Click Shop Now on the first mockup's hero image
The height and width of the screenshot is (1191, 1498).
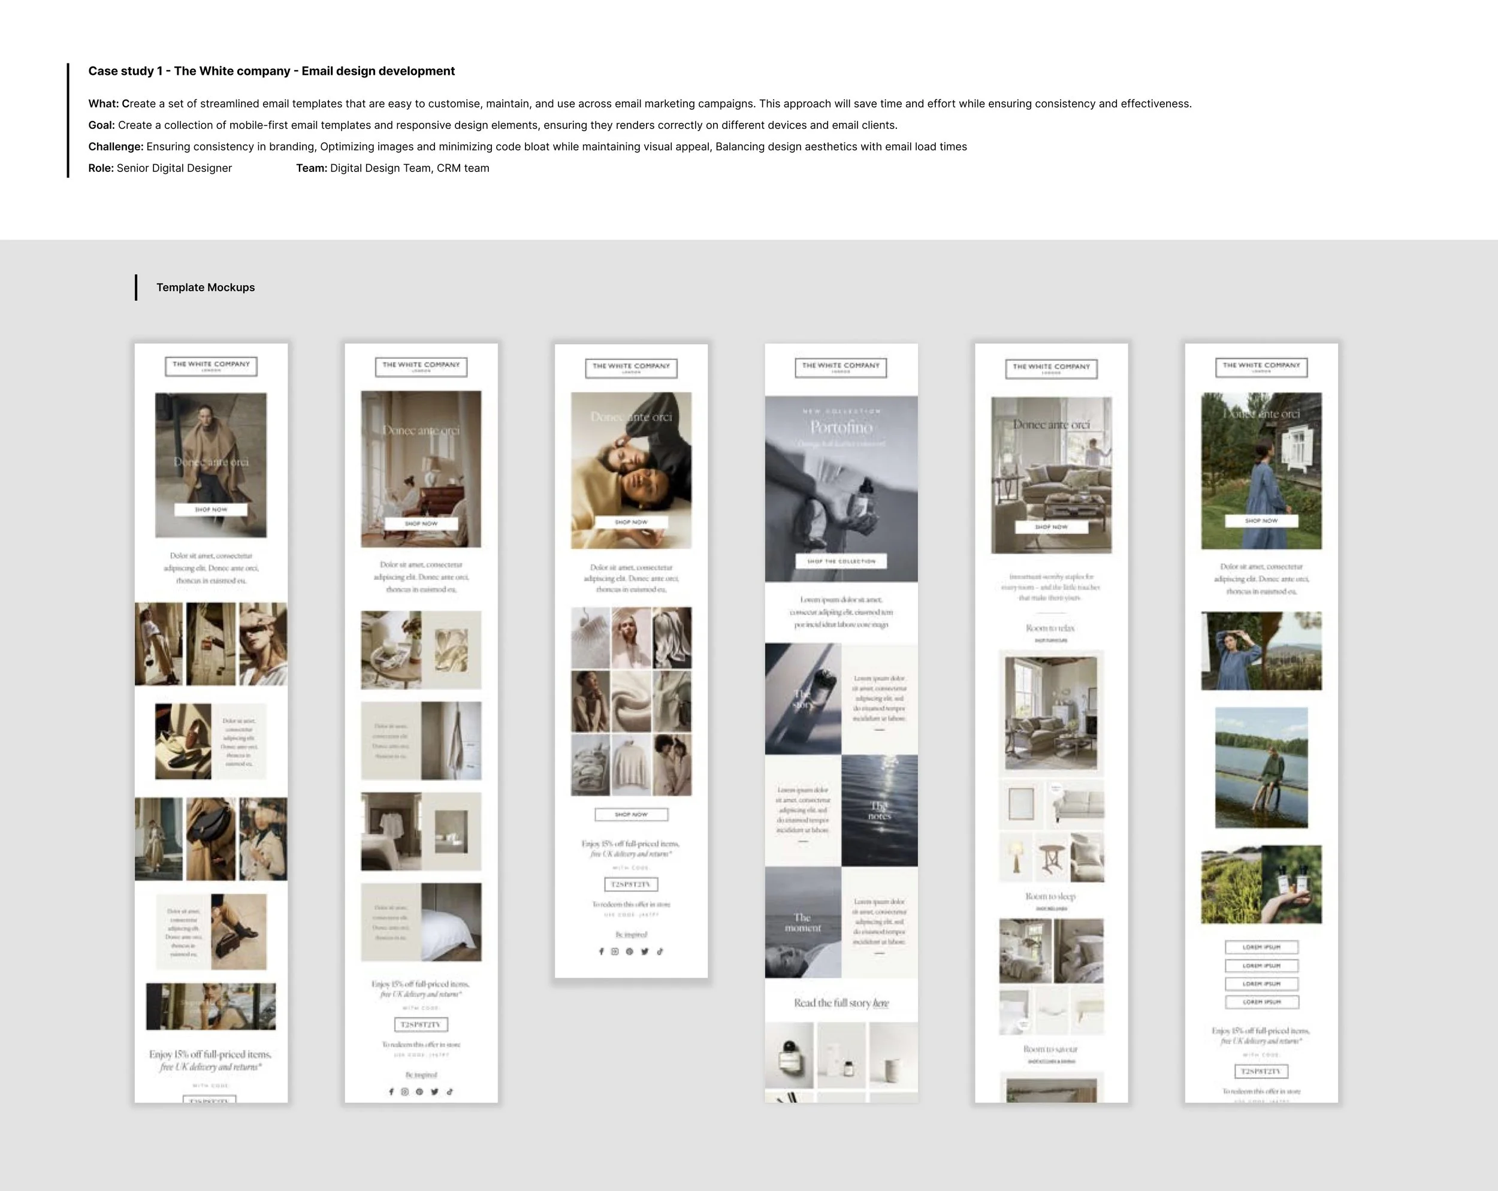(210, 509)
